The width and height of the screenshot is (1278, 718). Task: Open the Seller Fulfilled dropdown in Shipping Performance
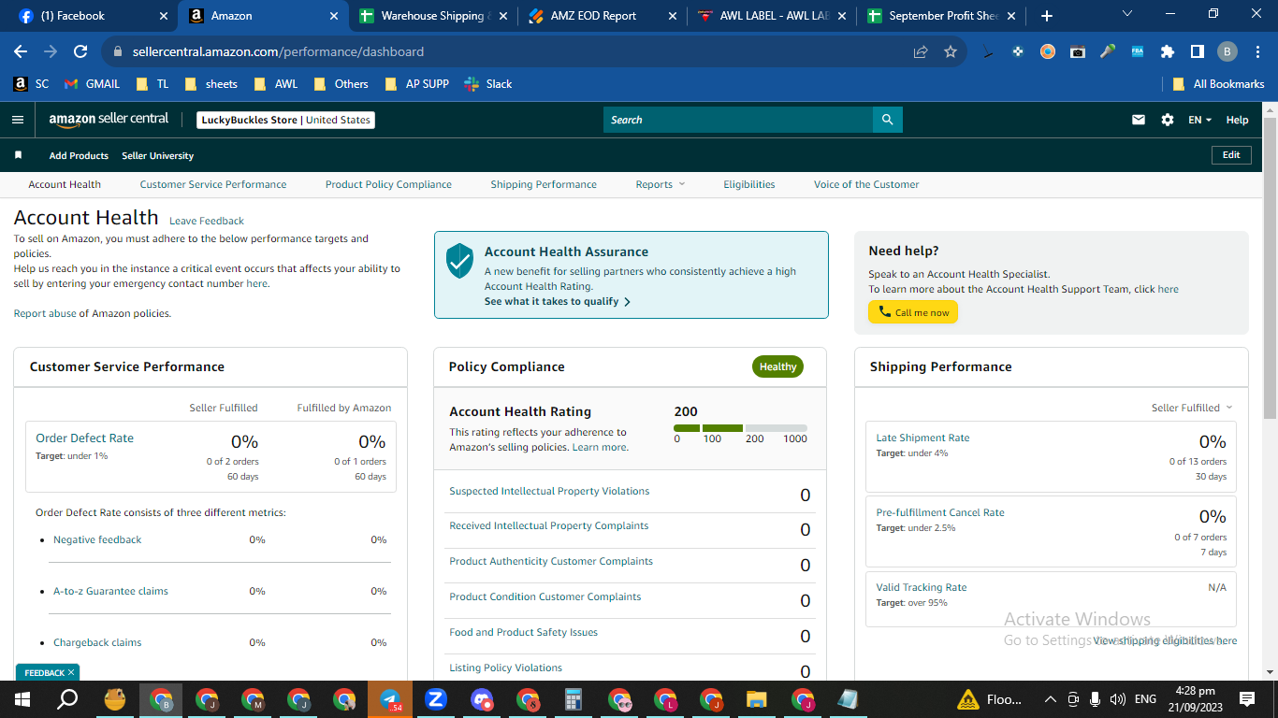click(x=1192, y=408)
